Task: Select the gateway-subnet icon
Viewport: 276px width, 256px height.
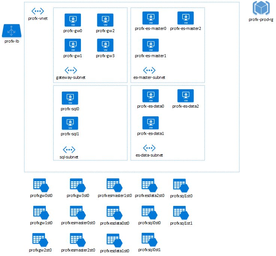Action: click(x=71, y=70)
